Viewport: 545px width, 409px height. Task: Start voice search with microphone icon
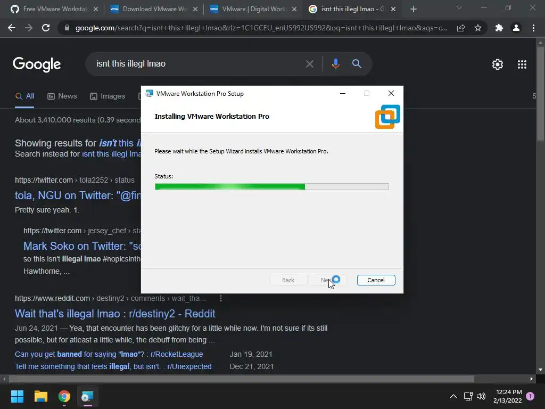[x=335, y=64]
